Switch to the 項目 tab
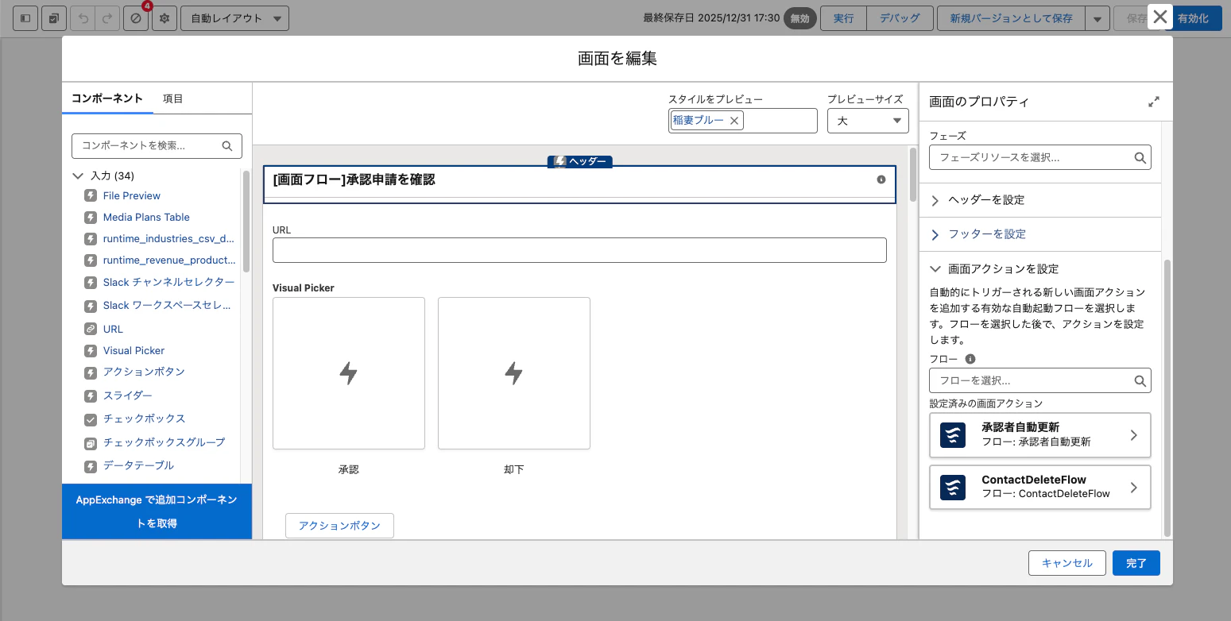 [173, 98]
